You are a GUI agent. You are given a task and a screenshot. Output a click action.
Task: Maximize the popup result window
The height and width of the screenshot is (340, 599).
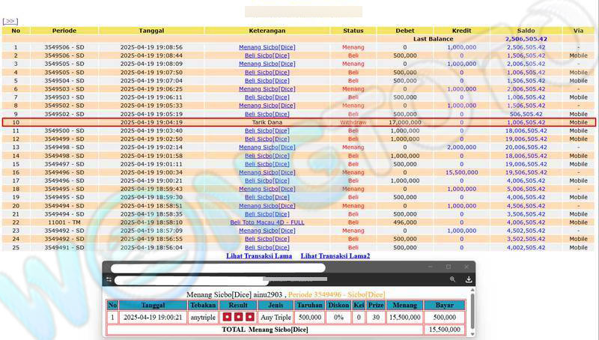[449, 267]
